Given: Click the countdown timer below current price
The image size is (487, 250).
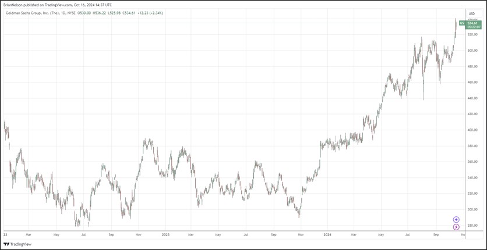Looking at the screenshot, I should [474, 27].
